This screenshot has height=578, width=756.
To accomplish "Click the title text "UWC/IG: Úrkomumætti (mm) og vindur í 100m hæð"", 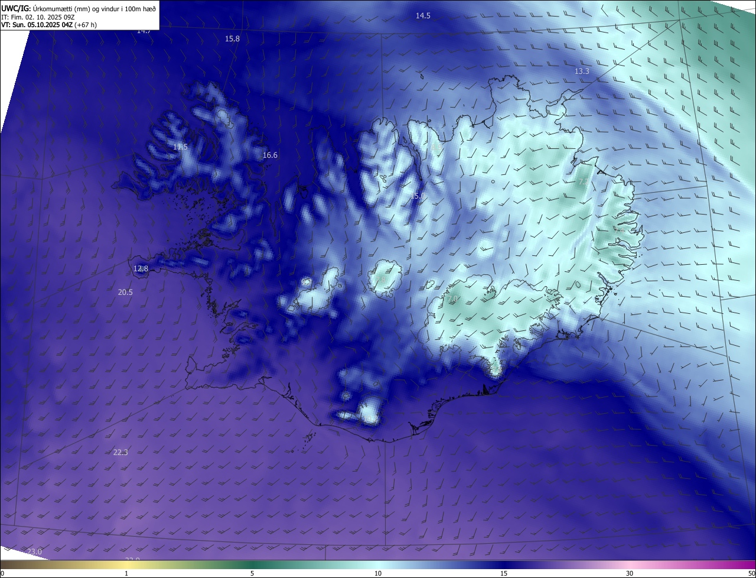I will [79, 8].
